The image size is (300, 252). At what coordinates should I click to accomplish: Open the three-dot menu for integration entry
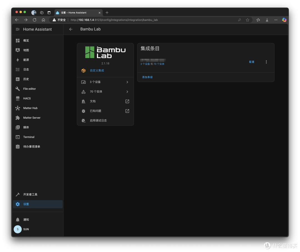click(266, 62)
